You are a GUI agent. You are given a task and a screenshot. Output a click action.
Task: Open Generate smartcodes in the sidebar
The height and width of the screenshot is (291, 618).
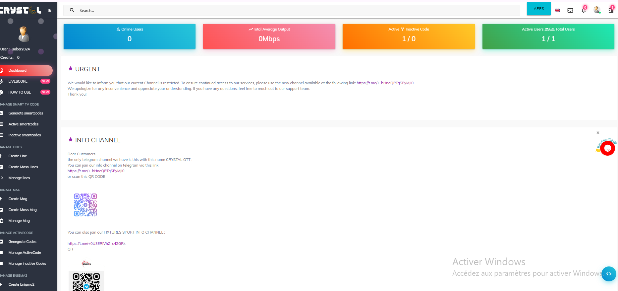pyautogui.click(x=26, y=113)
